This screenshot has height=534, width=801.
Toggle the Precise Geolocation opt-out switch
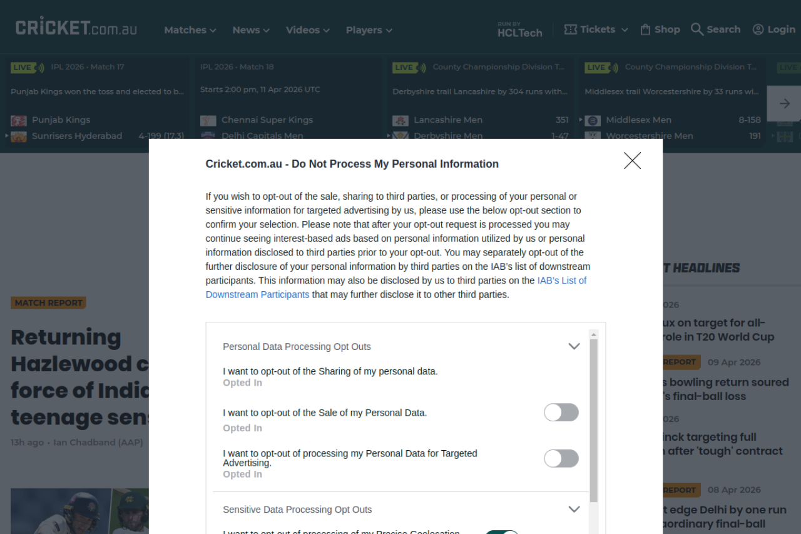click(502, 531)
